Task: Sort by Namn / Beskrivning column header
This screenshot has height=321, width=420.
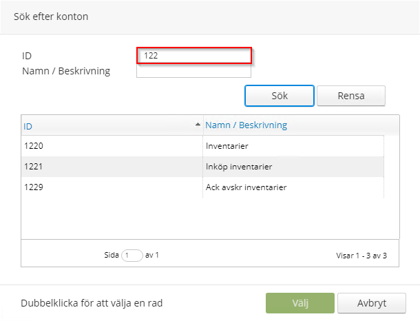Action: point(246,125)
